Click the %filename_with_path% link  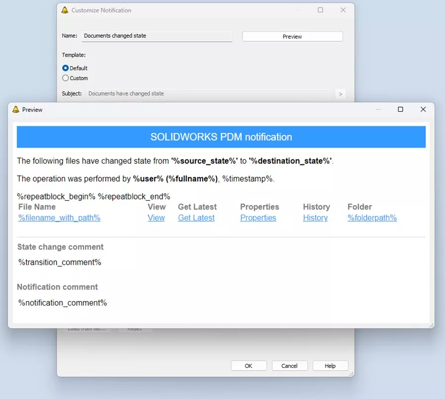59,218
